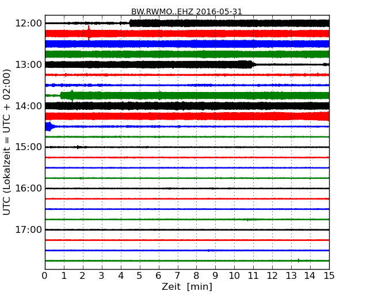Select the 13:00 time label
This screenshot has width=374, height=299.
click(x=29, y=64)
